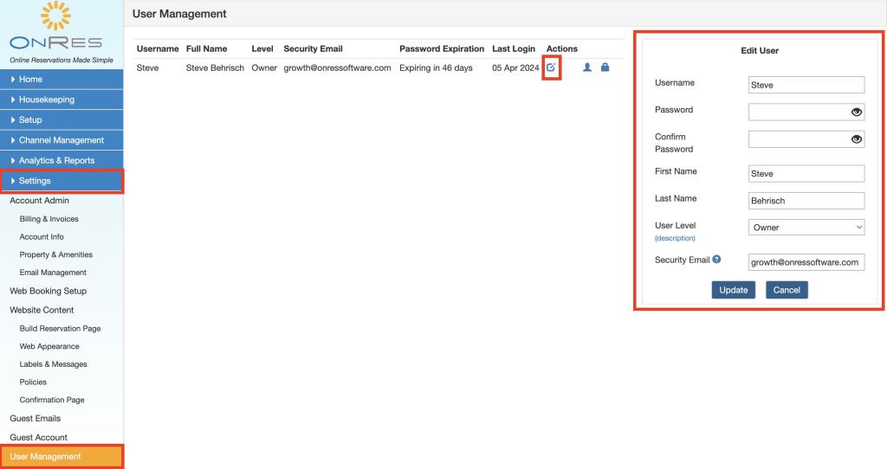Click the Update button

click(733, 290)
